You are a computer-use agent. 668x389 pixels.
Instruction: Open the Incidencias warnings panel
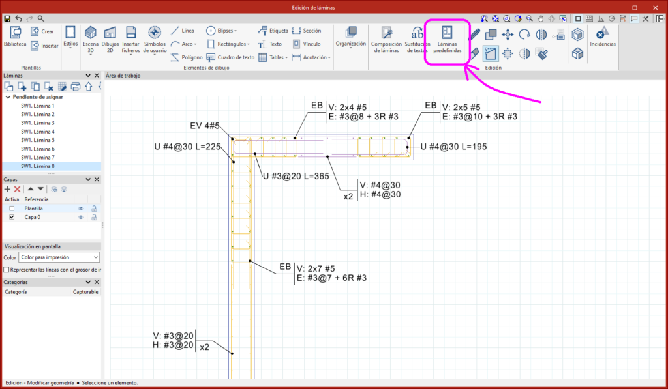pyautogui.click(x=602, y=36)
